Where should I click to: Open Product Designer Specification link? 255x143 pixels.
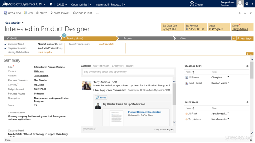pos(144,112)
